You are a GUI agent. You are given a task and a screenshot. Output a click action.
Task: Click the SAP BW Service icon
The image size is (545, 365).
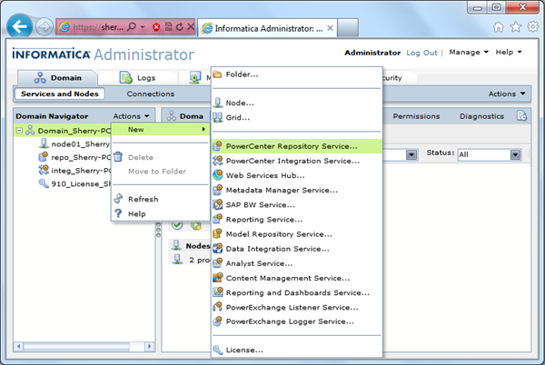[x=218, y=204]
